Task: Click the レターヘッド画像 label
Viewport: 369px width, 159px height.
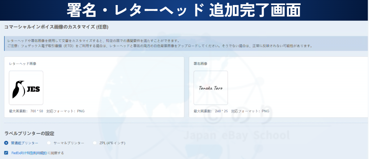Action: pos(22,64)
